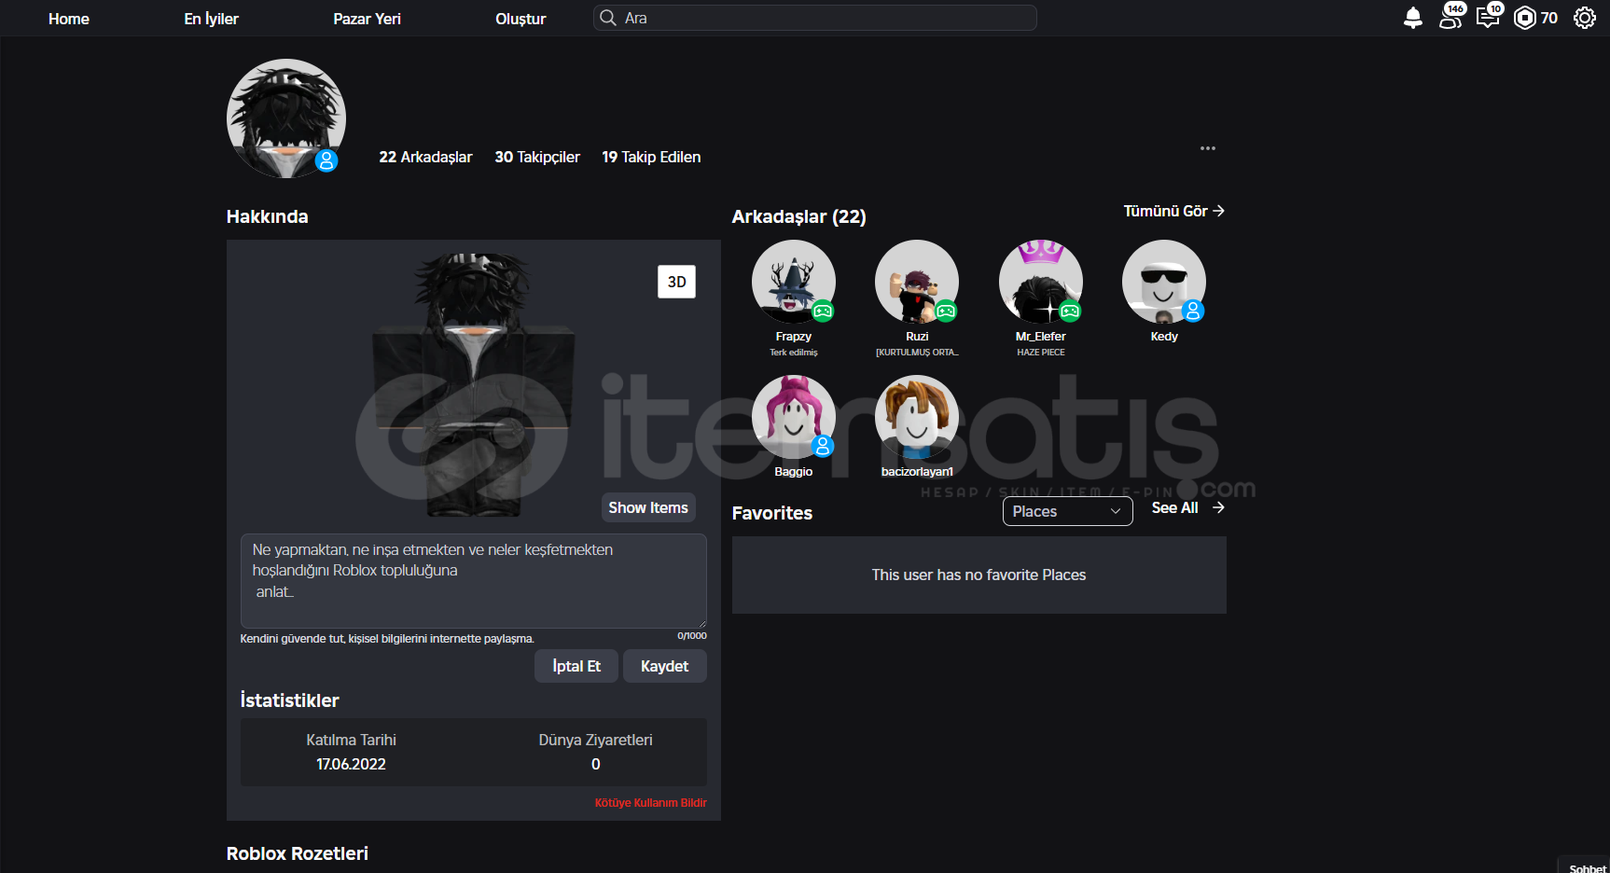Click the İptal Et button
The height and width of the screenshot is (873, 1610).
pyautogui.click(x=576, y=666)
